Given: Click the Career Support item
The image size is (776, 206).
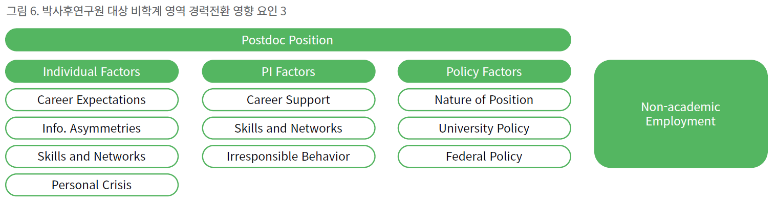Looking at the screenshot, I should coord(288,100).
